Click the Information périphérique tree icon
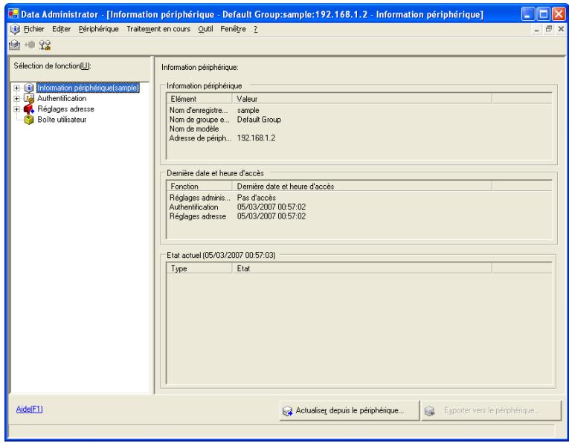Screen dimensions: 569x443 coord(29,88)
